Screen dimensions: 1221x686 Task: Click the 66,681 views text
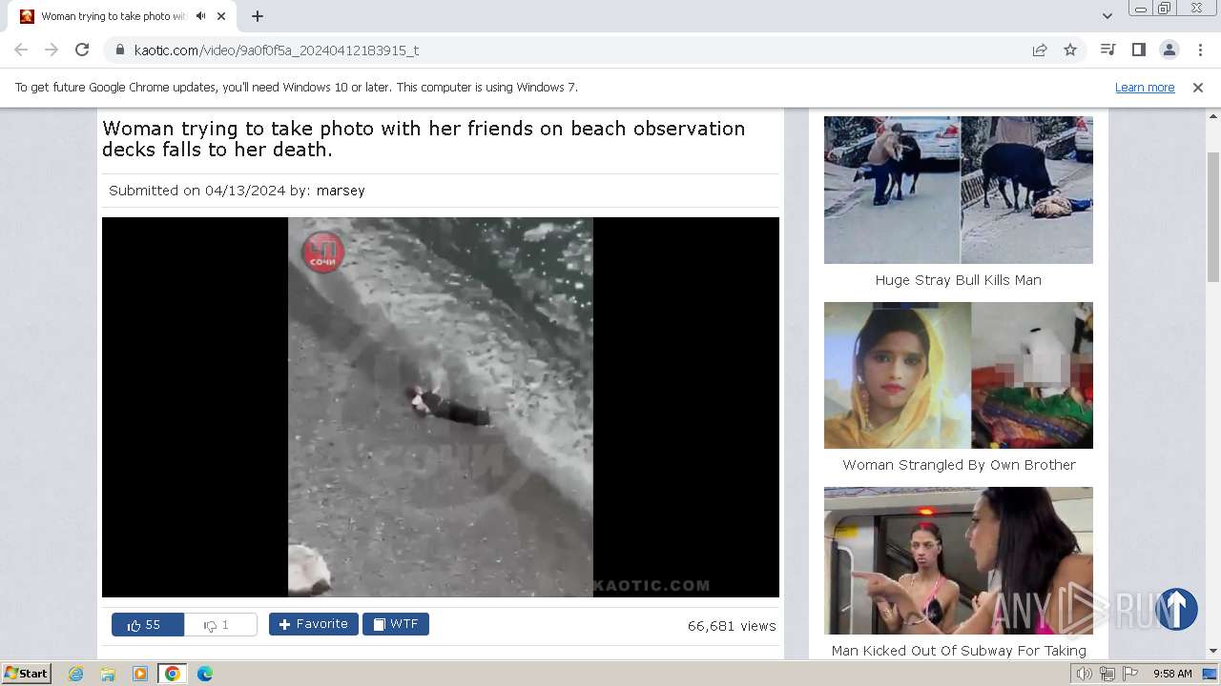[x=732, y=626]
